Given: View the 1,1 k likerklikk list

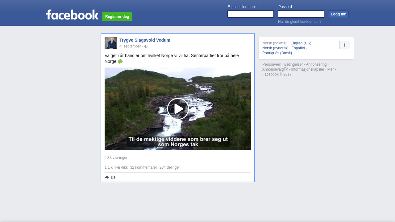Looking at the screenshot, I should tap(116, 167).
